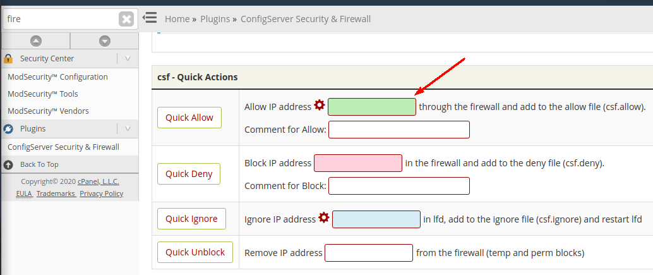Open ModSecurity Tools in sidebar

click(x=42, y=94)
